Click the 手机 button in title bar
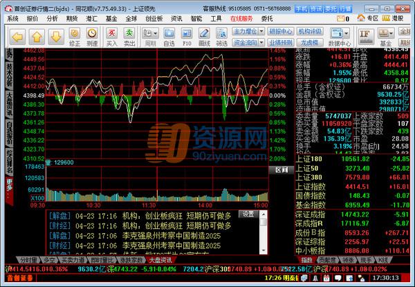The height and width of the screenshot is (287, 415). click(x=301, y=9)
